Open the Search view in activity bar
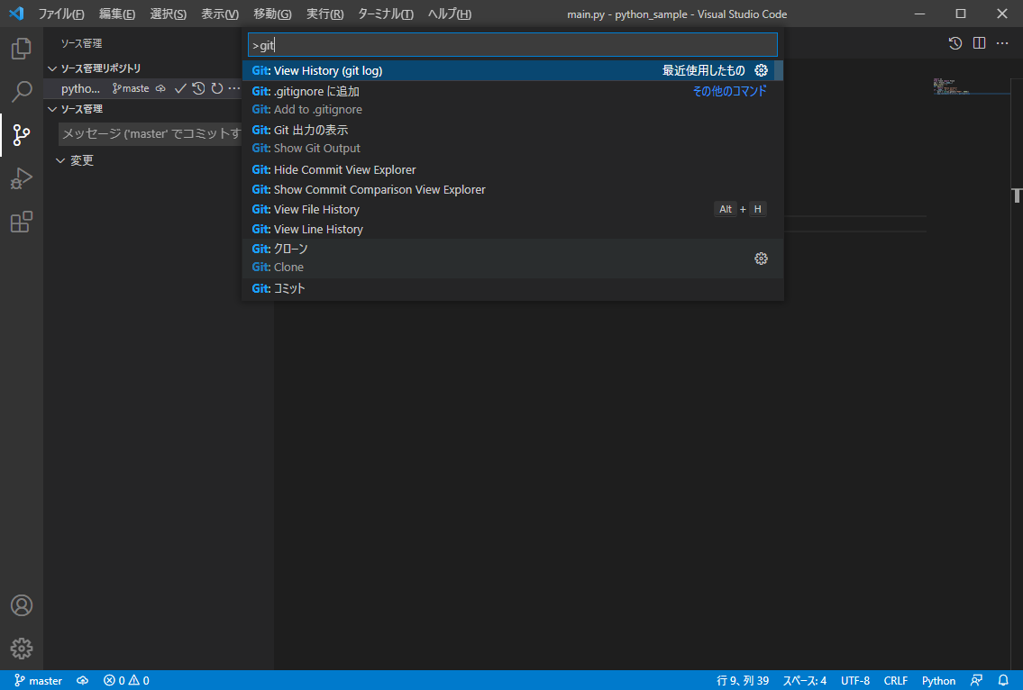 click(x=22, y=91)
